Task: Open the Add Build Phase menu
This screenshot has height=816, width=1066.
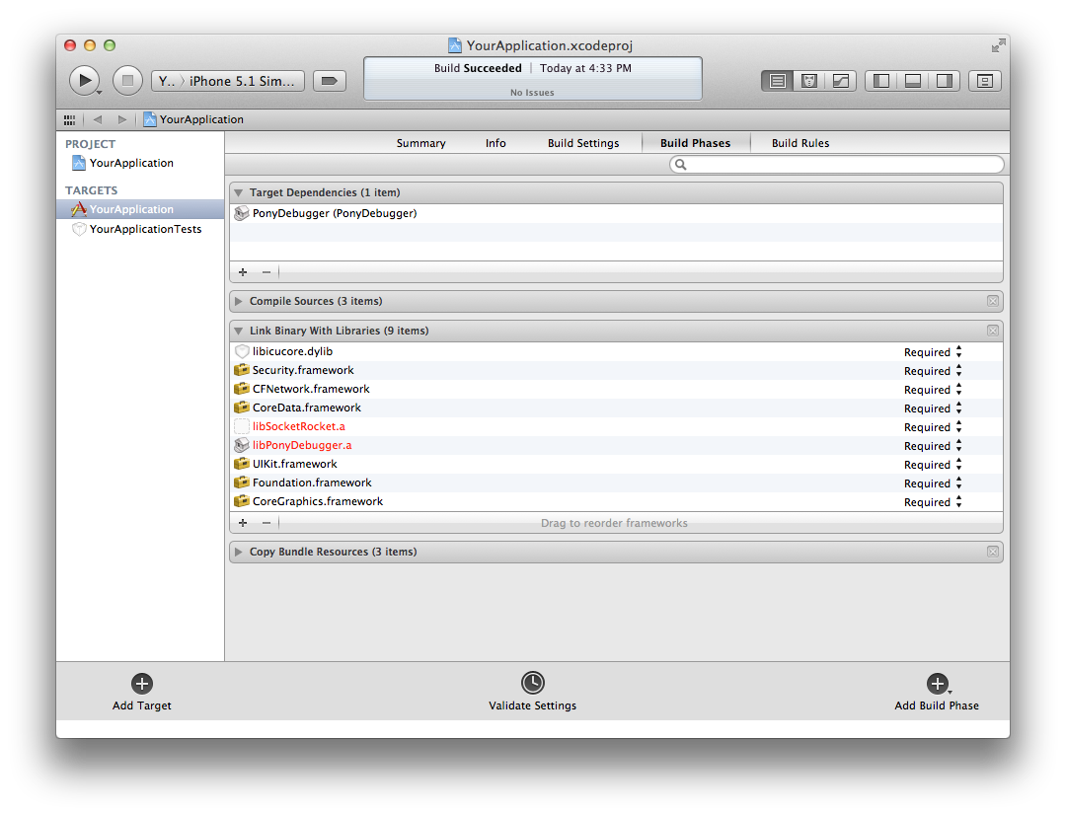Action: [937, 684]
